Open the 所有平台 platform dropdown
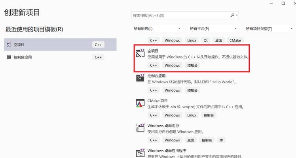Screen dimensions: 296x158 coord(213,29)
